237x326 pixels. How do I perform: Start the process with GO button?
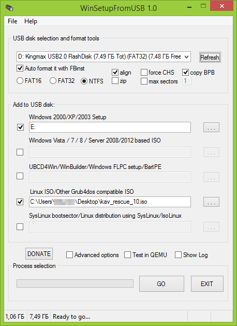(161, 284)
